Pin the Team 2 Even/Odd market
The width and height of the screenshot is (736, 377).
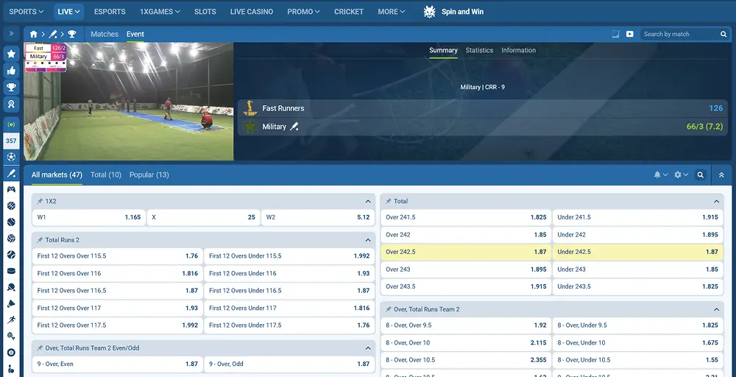point(40,348)
